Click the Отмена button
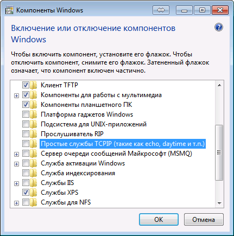Viewport: 234px width, 236px height. 204,219
